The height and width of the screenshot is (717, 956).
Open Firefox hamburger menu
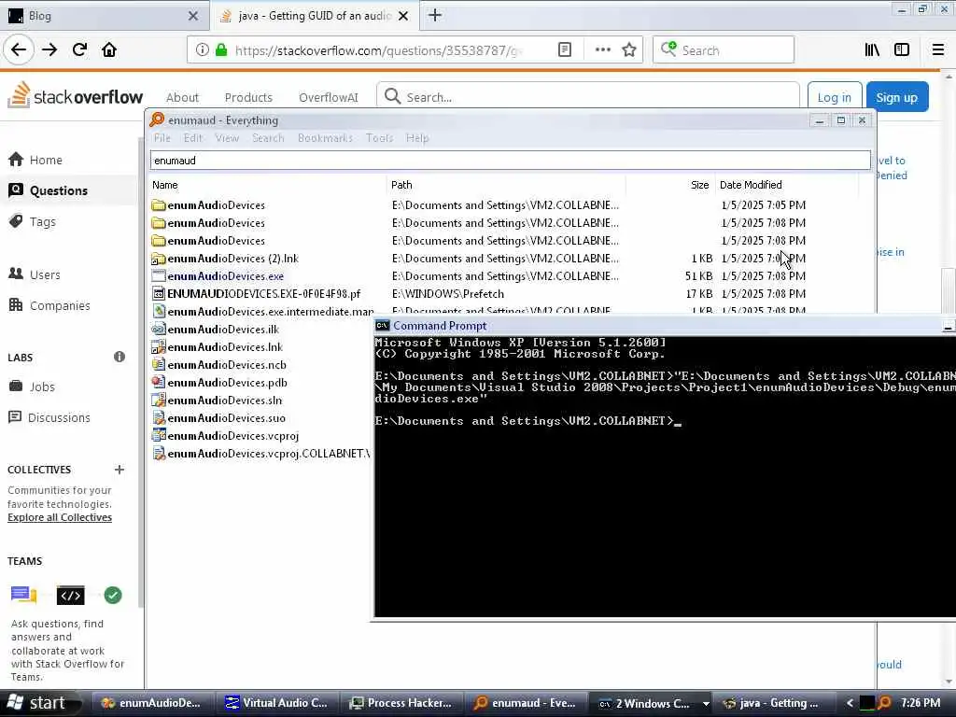937,50
